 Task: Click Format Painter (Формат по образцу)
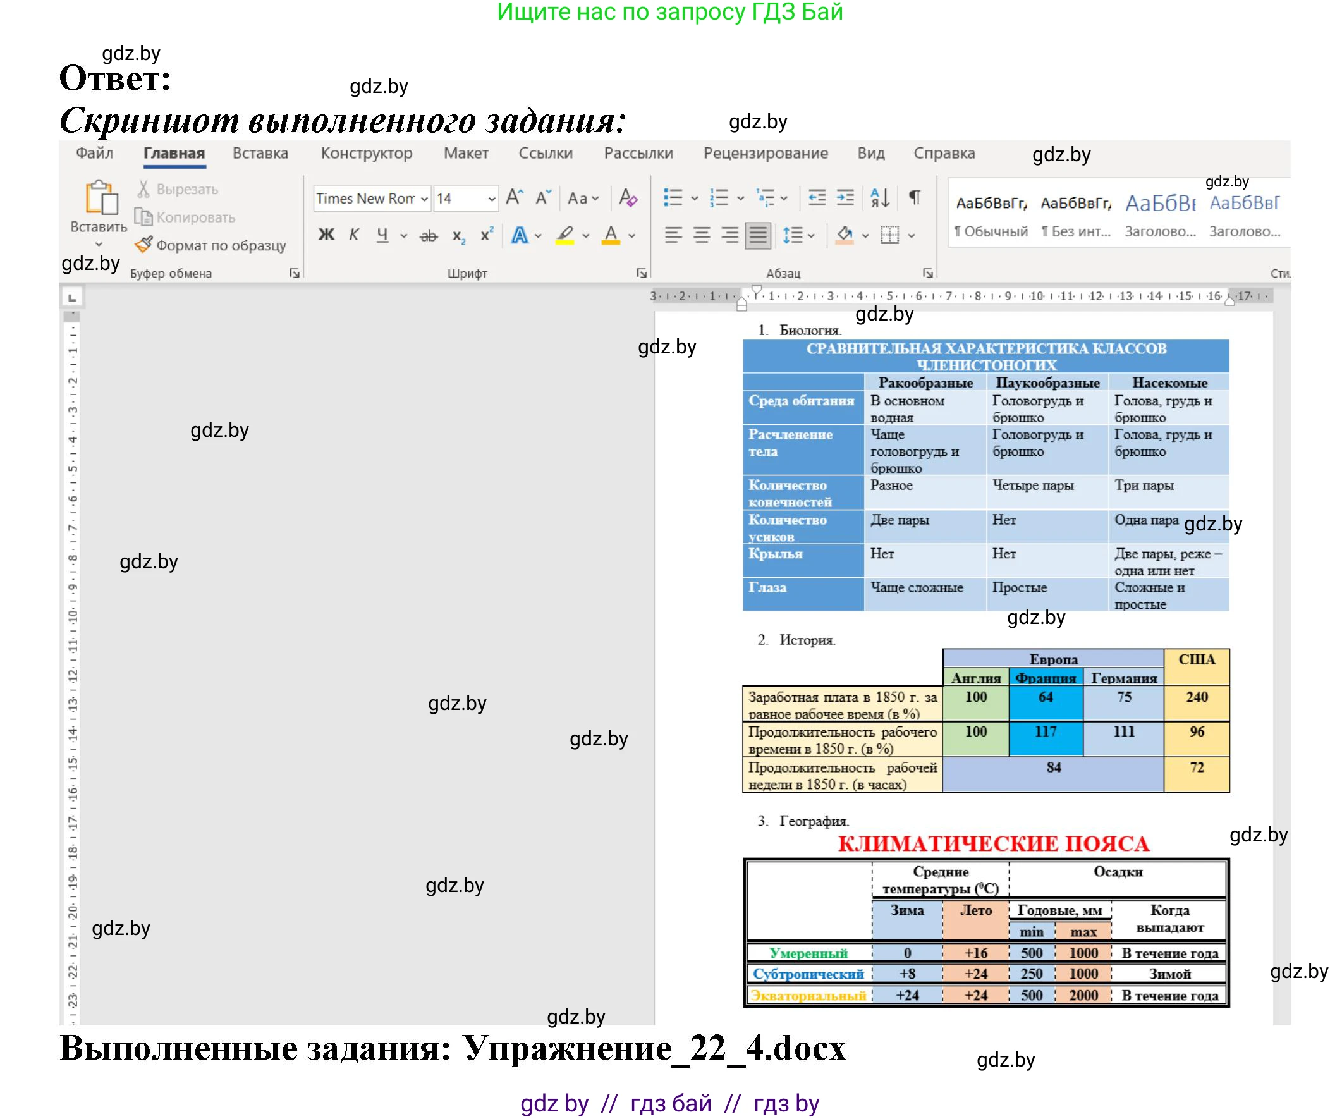[211, 245]
